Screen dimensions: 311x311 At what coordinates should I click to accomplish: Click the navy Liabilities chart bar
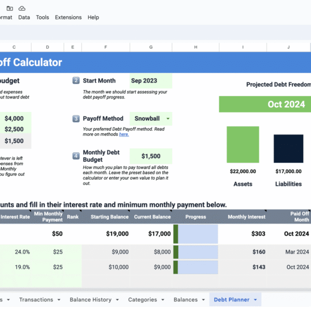click(x=289, y=148)
